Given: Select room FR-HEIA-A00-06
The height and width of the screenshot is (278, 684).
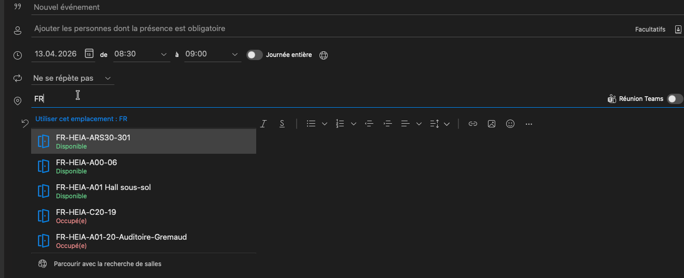Looking at the screenshot, I should pos(87,166).
